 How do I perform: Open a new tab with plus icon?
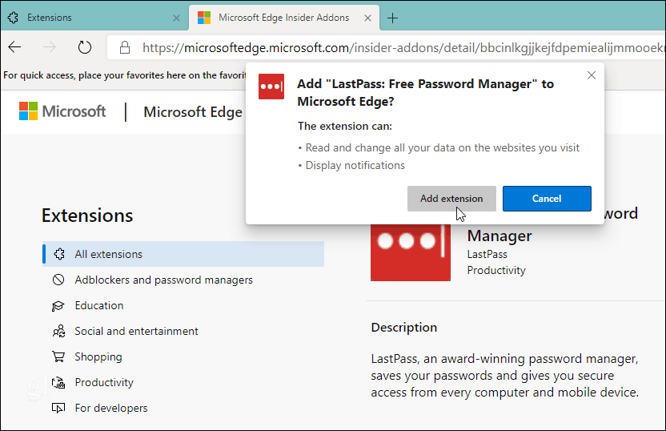tap(392, 18)
